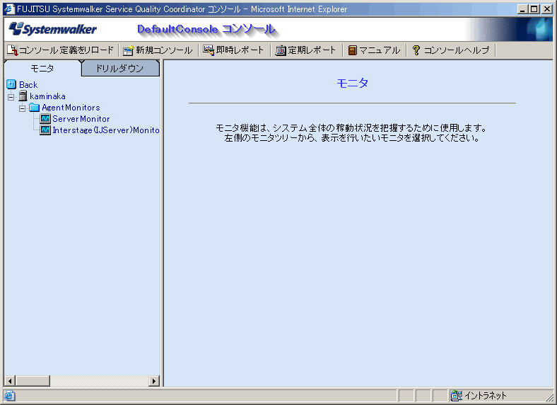Screen dimensions: 557x405
Task: Open 即時レポート from toolbar
Action: click(x=240, y=50)
